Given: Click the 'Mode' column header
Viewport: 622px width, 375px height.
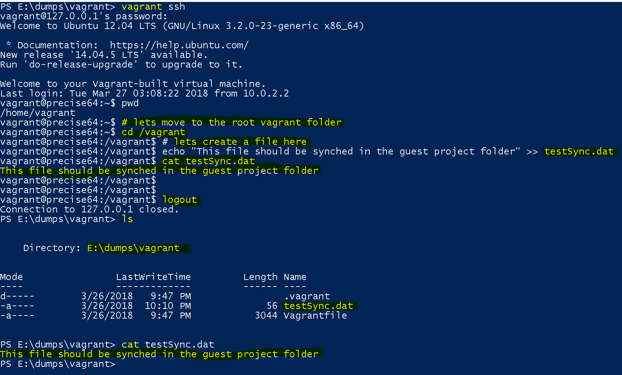Looking at the screenshot, I should 12,277.
